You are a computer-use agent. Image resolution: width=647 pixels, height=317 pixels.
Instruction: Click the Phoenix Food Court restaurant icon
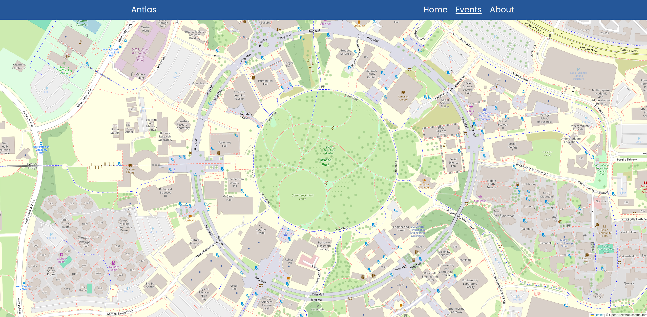click(x=424, y=181)
